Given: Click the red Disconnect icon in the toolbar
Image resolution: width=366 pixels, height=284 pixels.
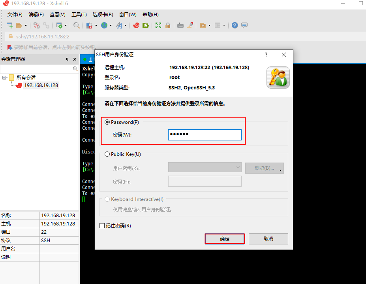Looking at the screenshot, I should pos(36,25).
